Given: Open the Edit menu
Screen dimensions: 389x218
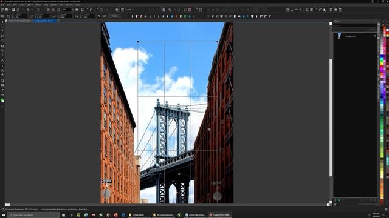Looking at the screenshot, I should click(9, 5).
